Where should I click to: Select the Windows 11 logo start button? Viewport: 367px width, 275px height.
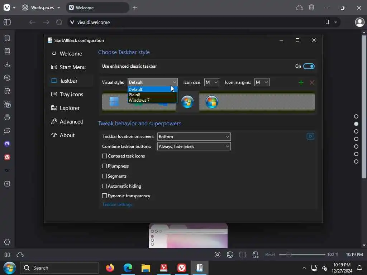point(114,101)
